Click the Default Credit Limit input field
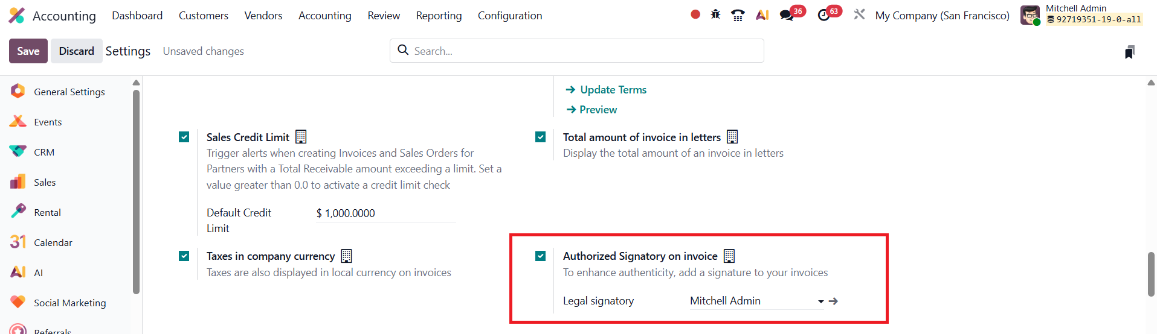Image resolution: width=1157 pixels, height=334 pixels. pyautogui.click(x=385, y=213)
